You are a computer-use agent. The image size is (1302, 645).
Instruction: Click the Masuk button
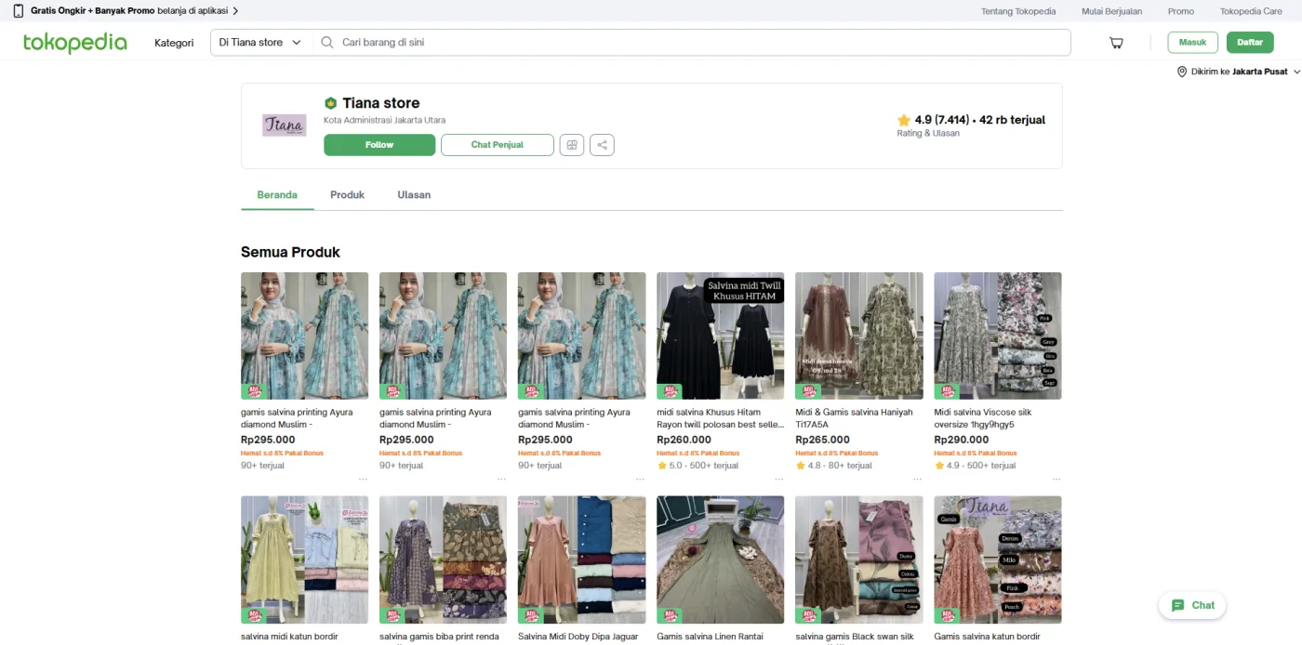1192,43
